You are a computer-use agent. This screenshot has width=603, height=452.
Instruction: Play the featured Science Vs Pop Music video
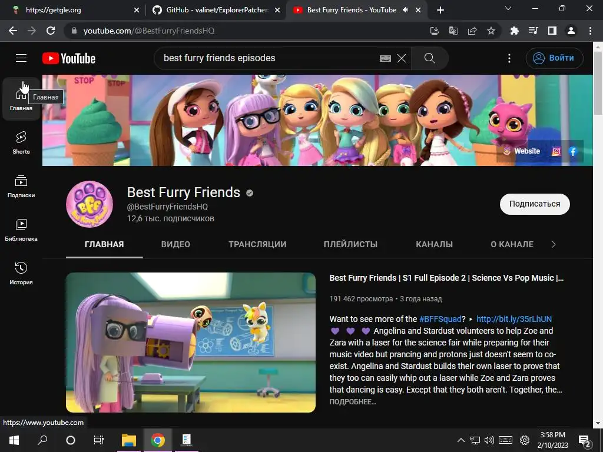tap(191, 343)
